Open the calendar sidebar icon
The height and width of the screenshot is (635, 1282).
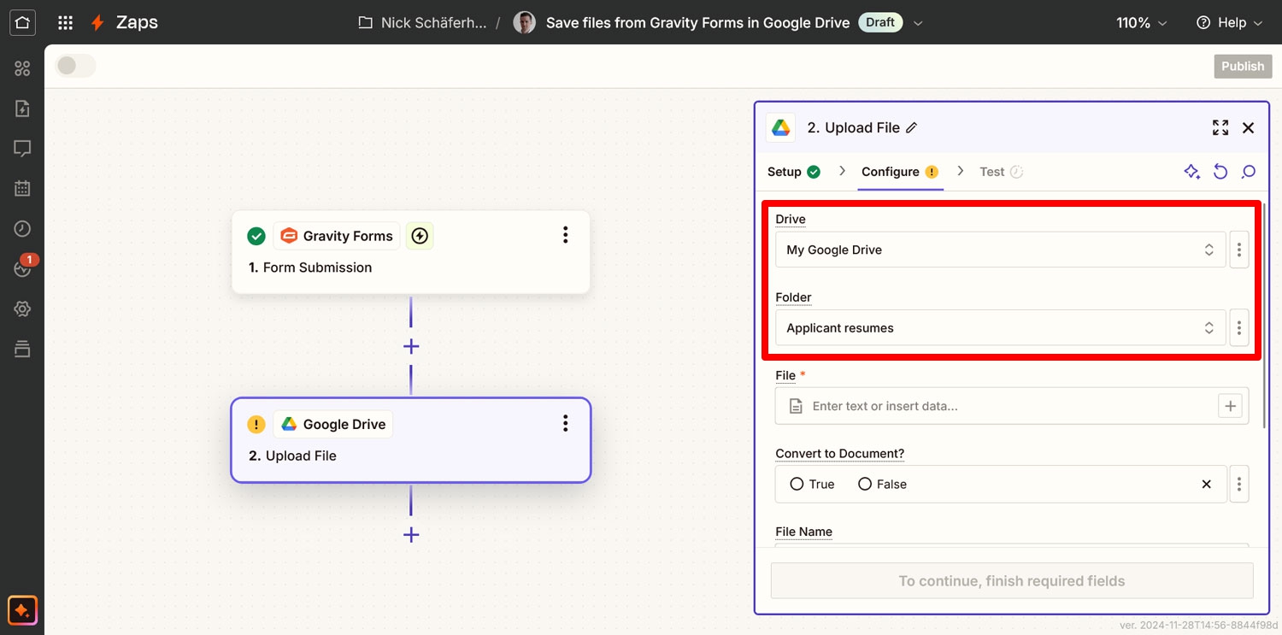click(22, 189)
